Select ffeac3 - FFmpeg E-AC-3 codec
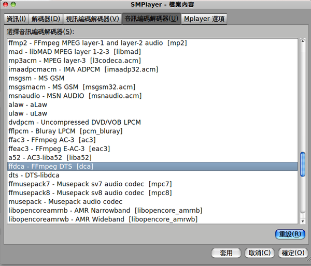 point(152,149)
